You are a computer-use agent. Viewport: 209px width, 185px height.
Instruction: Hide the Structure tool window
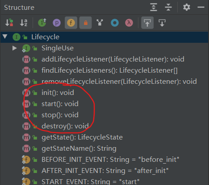(x=201, y=7)
